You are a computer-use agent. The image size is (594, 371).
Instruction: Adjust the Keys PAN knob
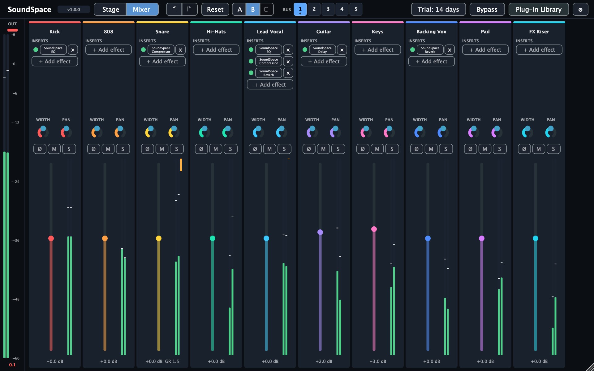coord(389,132)
